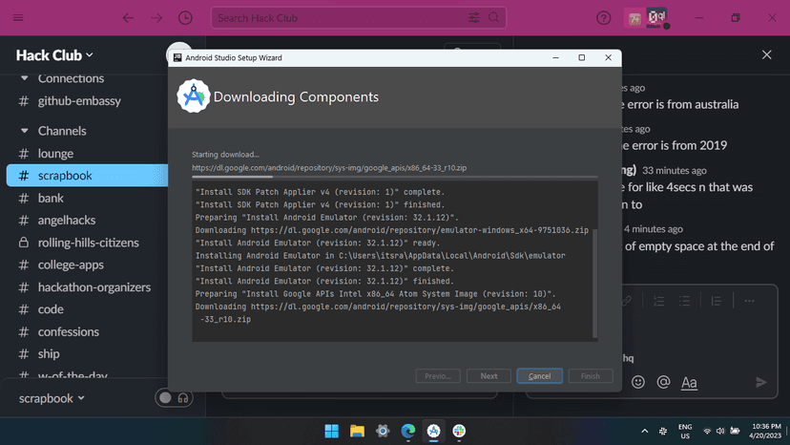
Task: Toggle the huddle headphones switch
Action: click(x=174, y=398)
